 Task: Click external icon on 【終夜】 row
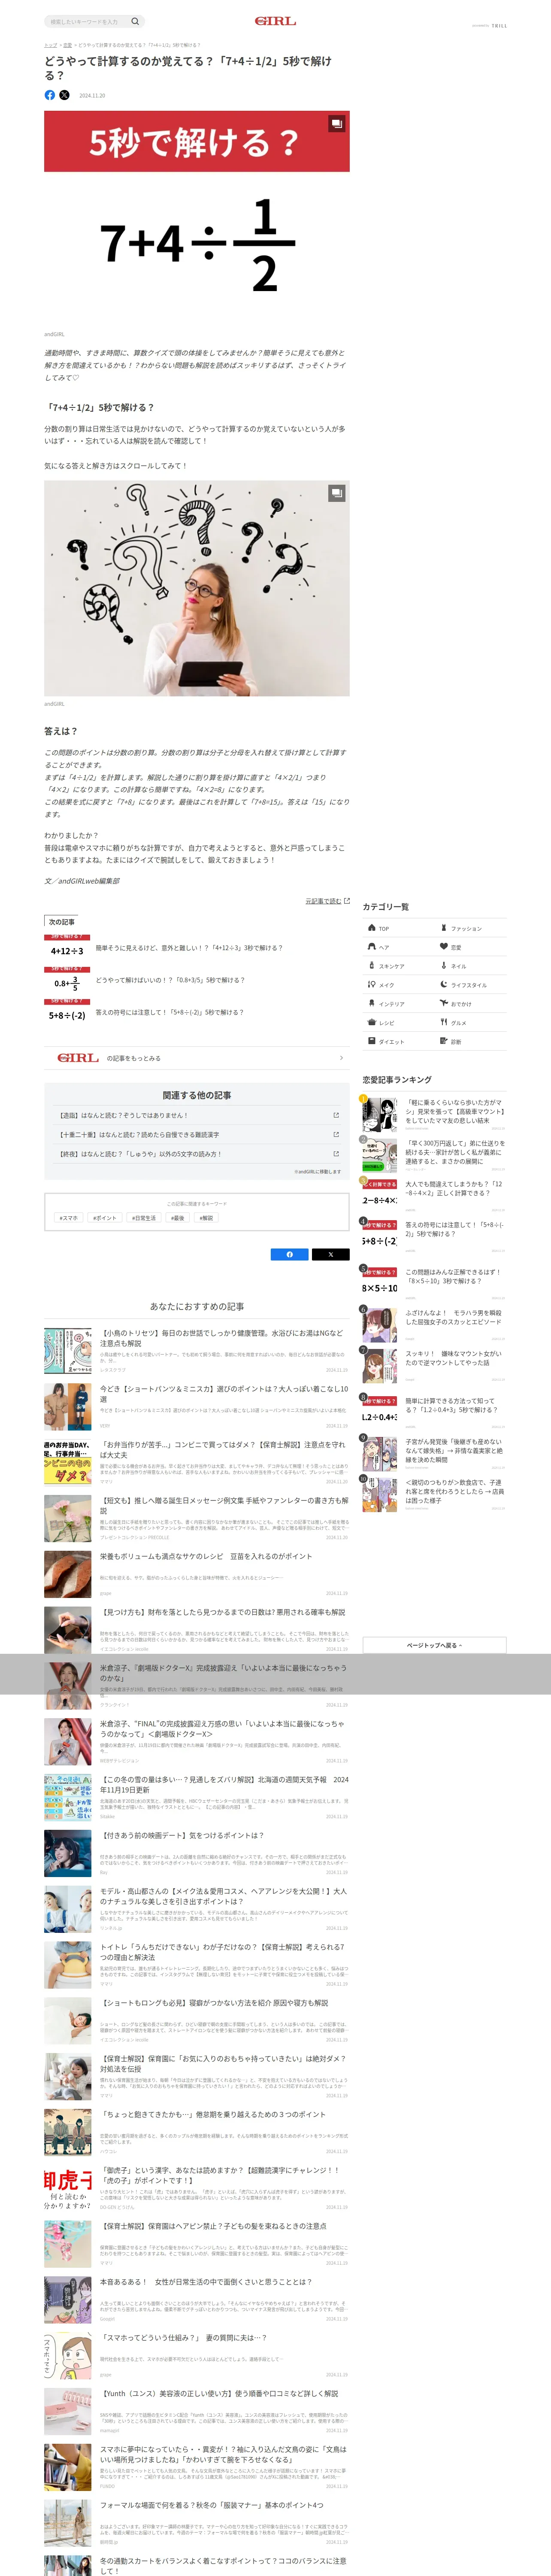tap(336, 1153)
